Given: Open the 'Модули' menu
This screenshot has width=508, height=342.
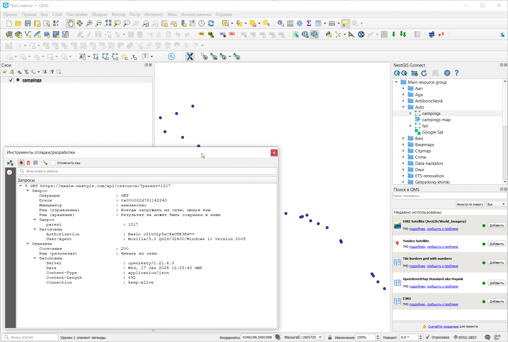Looking at the screenshot, I should tap(99, 14).
